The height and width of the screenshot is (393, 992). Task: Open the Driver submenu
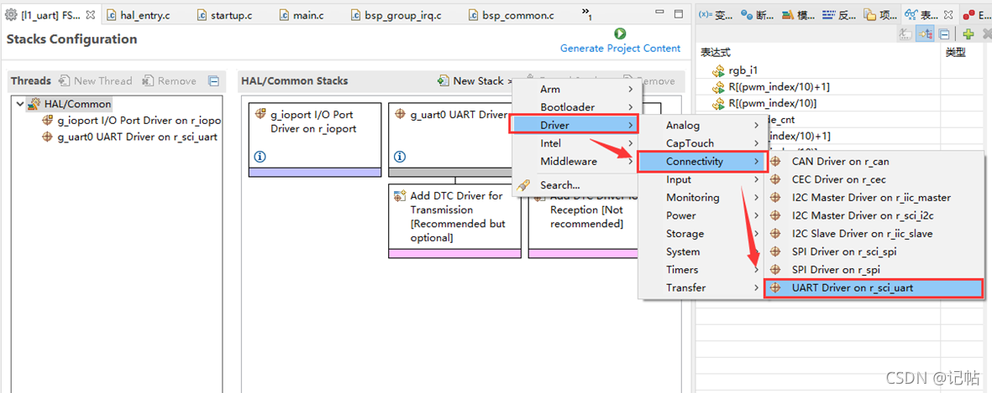pyautogui.click(x=575, y=125)
